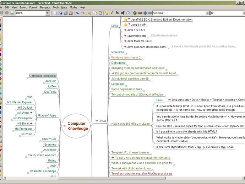Screen dimensions: 245x184
Task: Click the 100% zoom text field
Action: coord(31,13)
